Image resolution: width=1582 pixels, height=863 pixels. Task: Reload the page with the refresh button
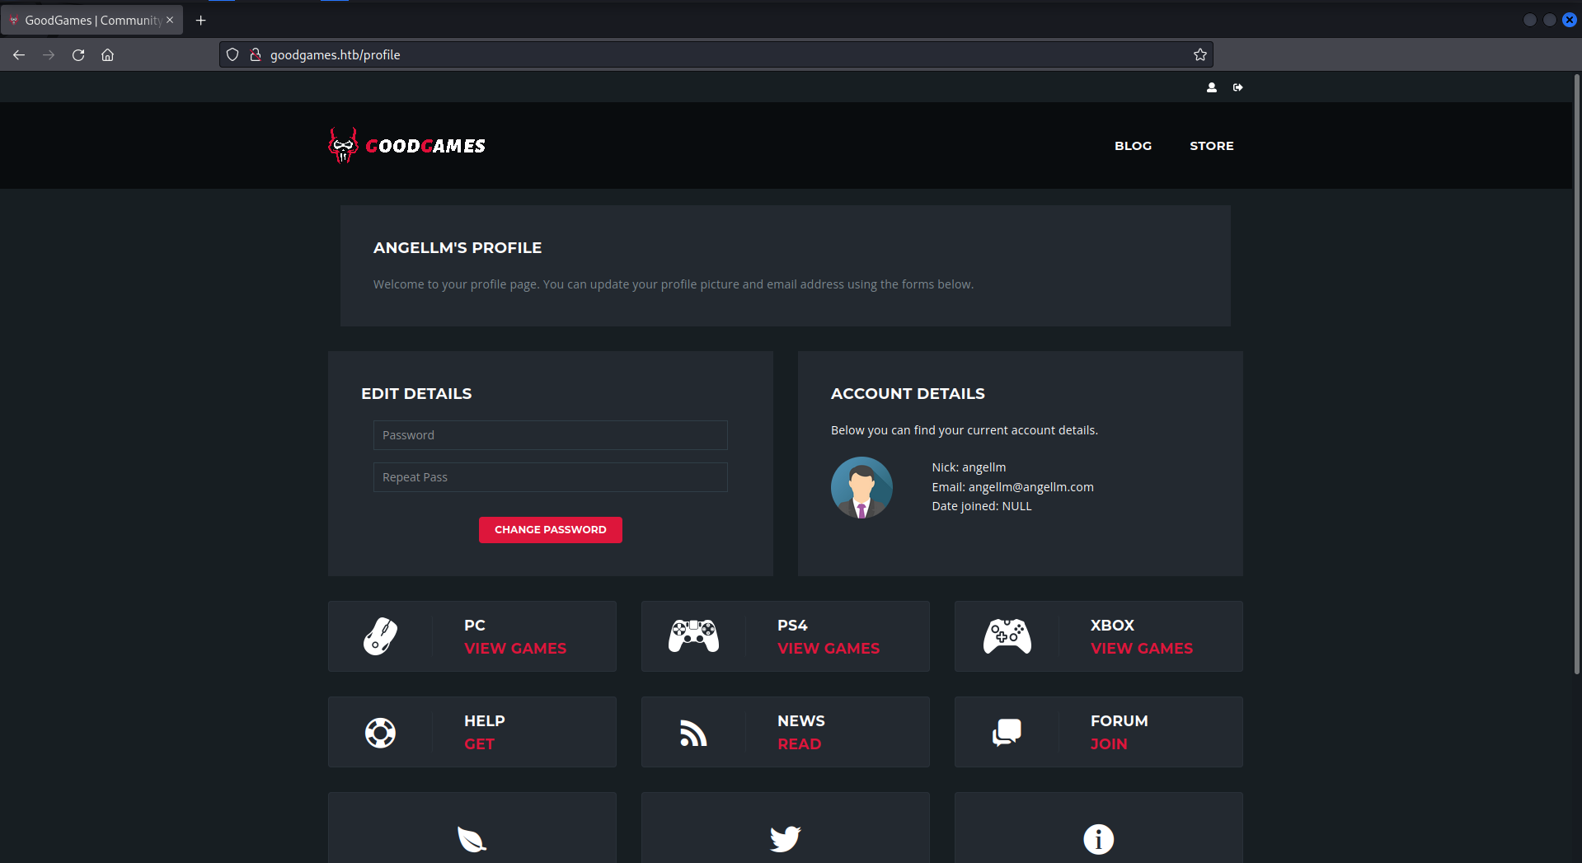78,54
